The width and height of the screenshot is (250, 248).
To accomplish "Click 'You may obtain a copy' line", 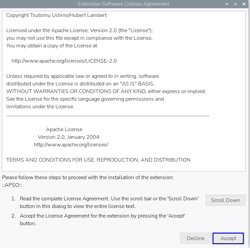I will (x=52, y=46).
